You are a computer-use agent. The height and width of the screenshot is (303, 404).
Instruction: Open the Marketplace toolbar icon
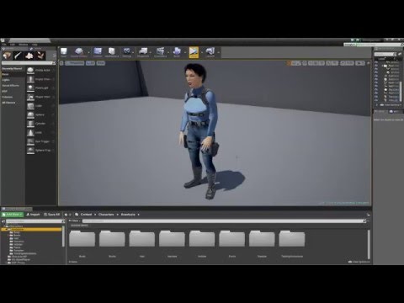click(112, 51)
